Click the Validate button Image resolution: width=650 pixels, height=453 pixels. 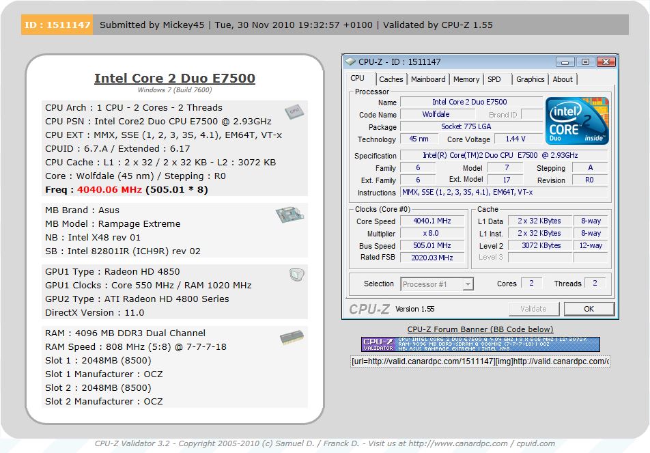click(x=533, y=309)
